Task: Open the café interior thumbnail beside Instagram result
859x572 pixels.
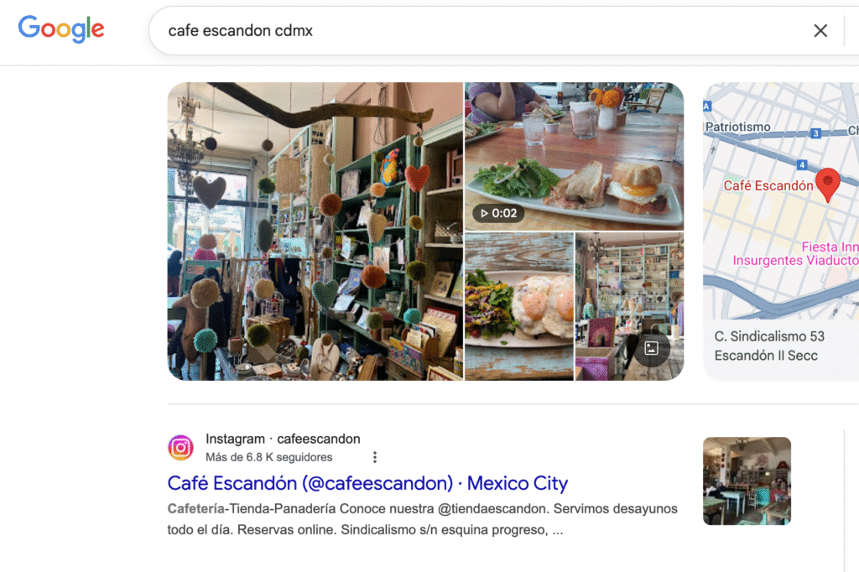Action: [x=747, y=481]
